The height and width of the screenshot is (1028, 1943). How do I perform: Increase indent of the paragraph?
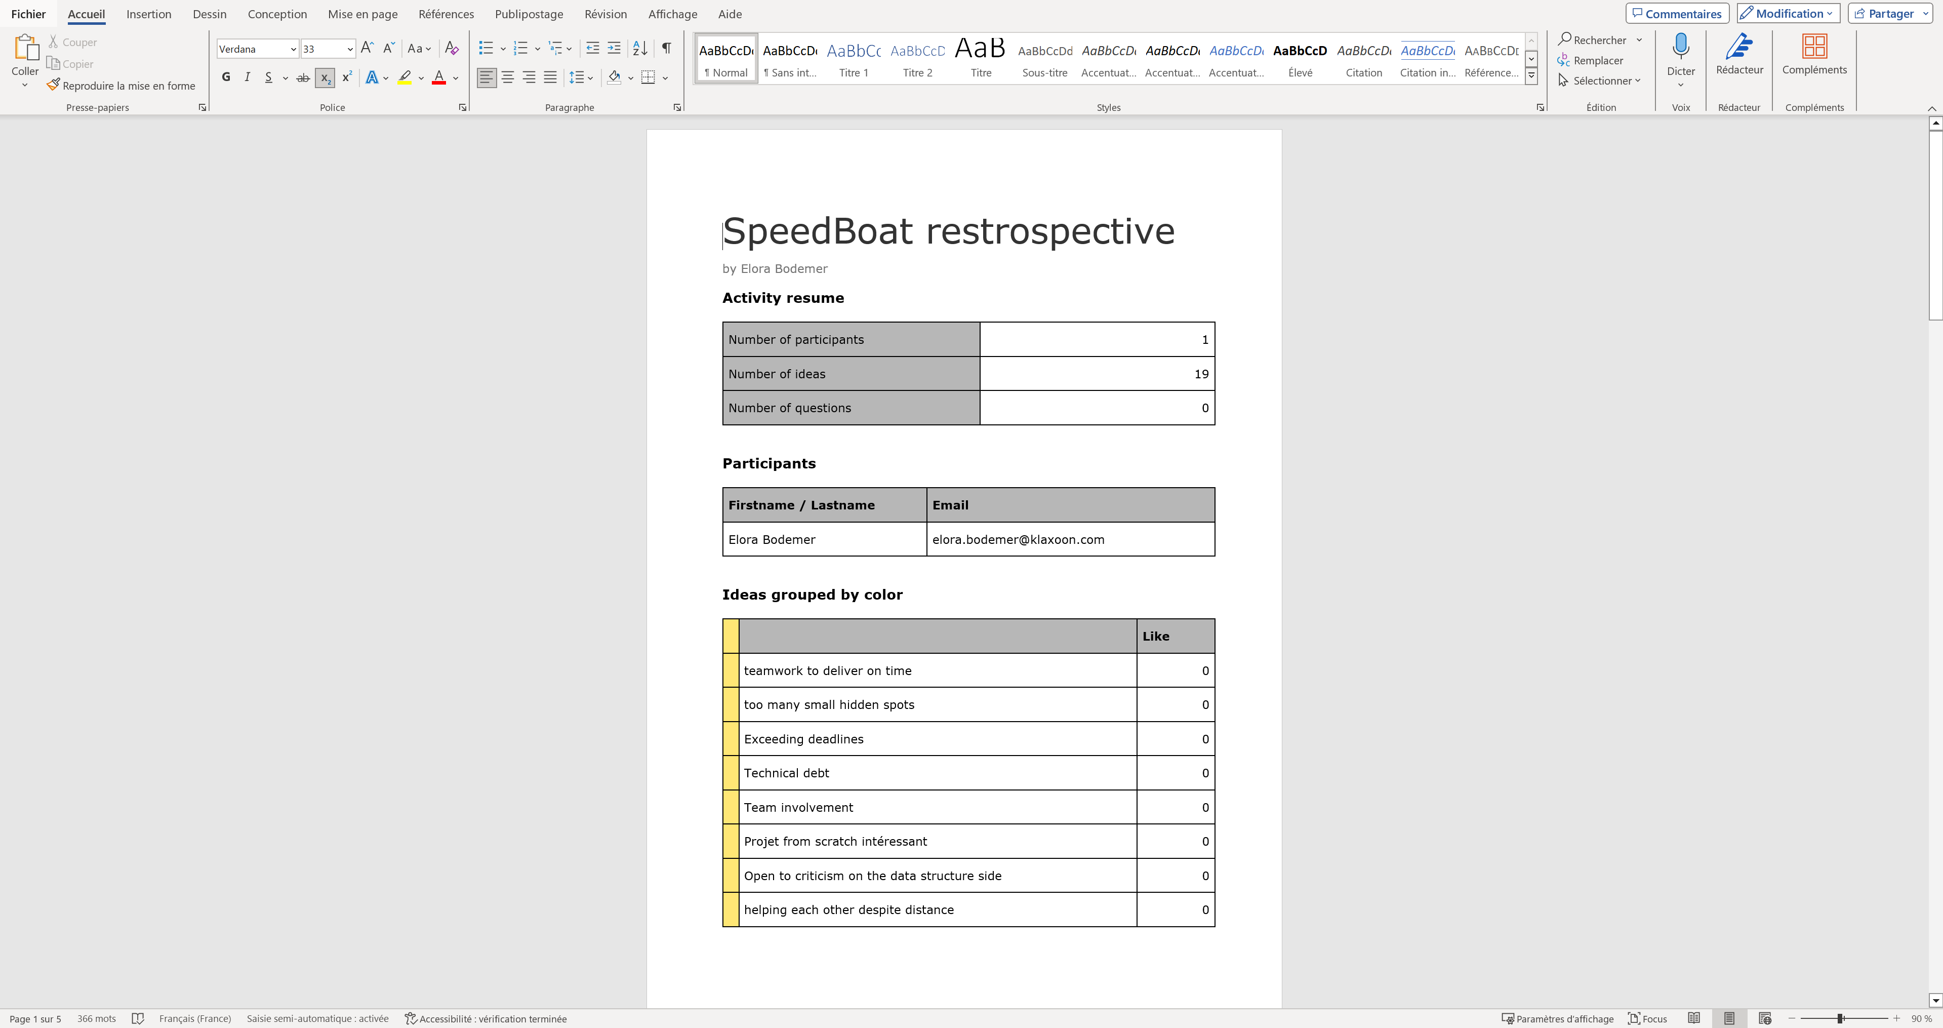click(614, 48)
